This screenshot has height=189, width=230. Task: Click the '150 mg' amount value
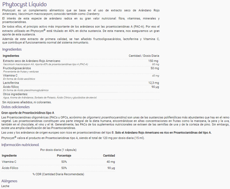point(153,61)
